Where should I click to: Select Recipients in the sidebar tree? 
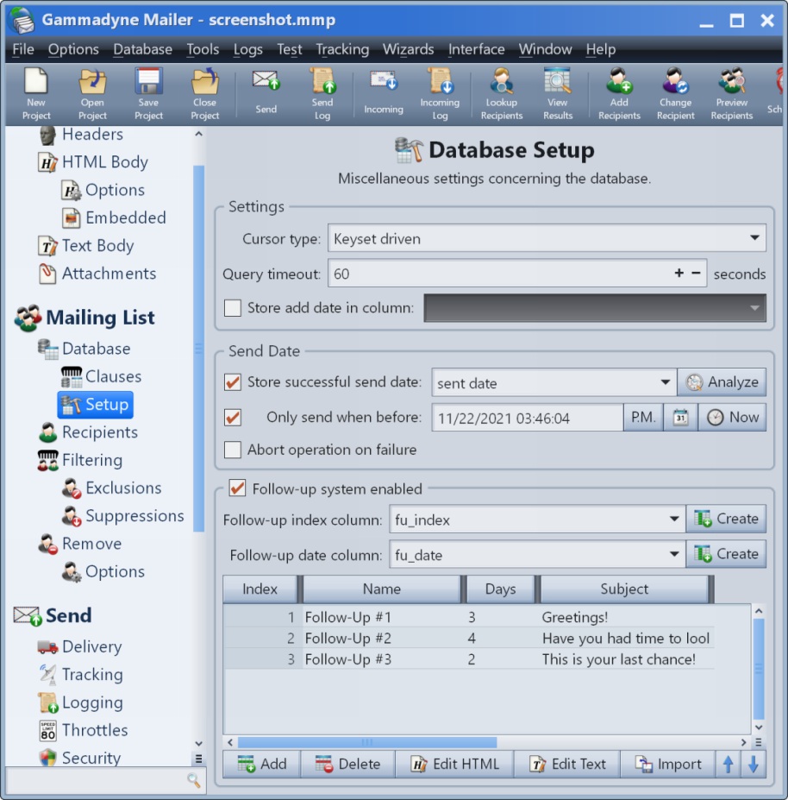(99, 432)
